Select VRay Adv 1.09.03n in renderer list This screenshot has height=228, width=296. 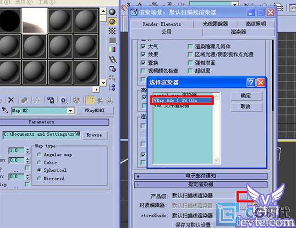[182, 101]
